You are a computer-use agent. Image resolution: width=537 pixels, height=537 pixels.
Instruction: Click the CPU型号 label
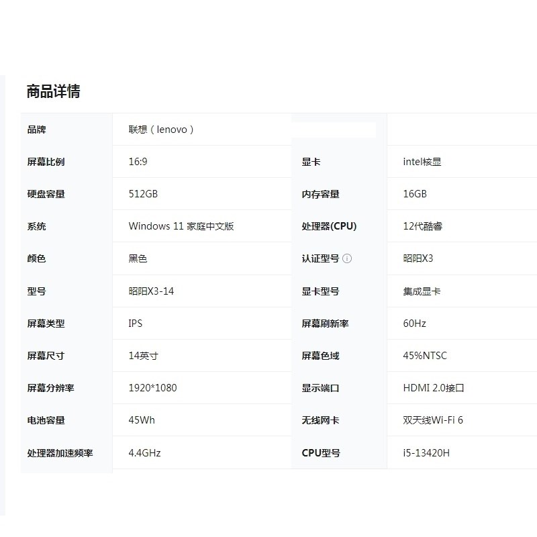pyautogui.click(x=321, y=452)
